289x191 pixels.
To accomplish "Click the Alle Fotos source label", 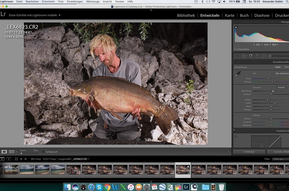I will tap(36, 159).
